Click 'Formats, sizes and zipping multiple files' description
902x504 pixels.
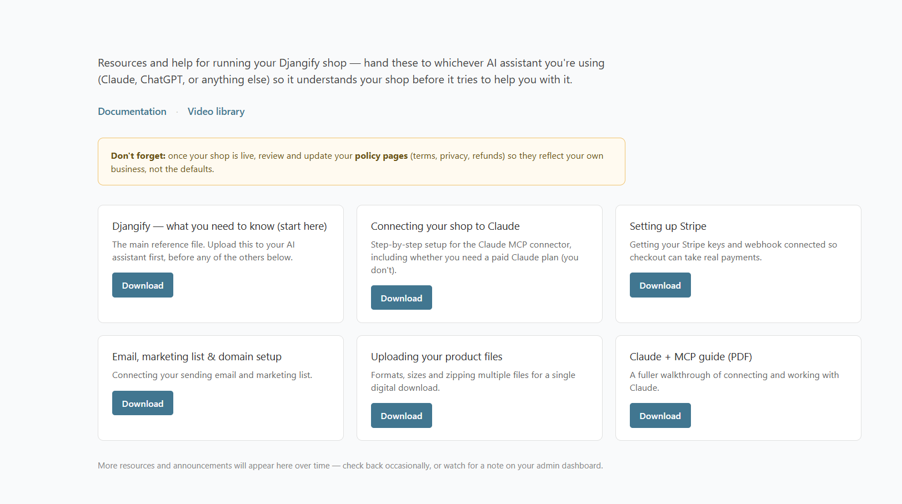pyautogui.click(x=473, y=381)
